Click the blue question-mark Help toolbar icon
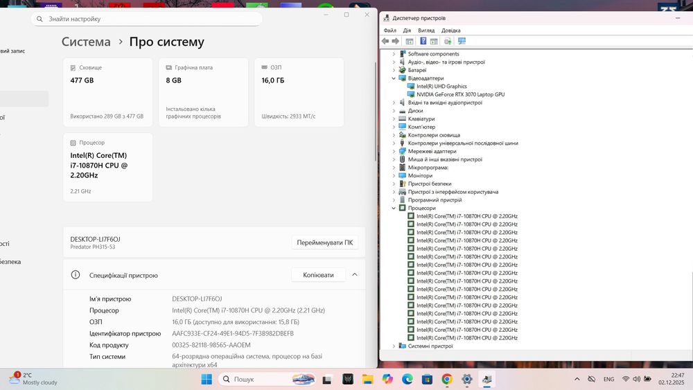693x390 pixels. coord(423,41)
